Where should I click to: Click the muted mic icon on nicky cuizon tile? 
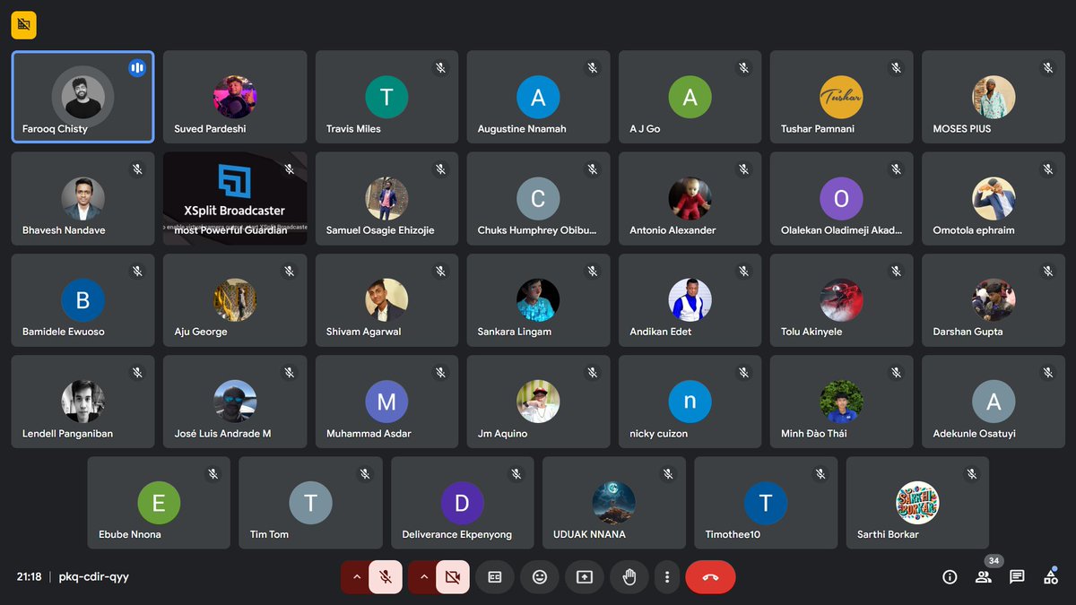pos(744,372)
